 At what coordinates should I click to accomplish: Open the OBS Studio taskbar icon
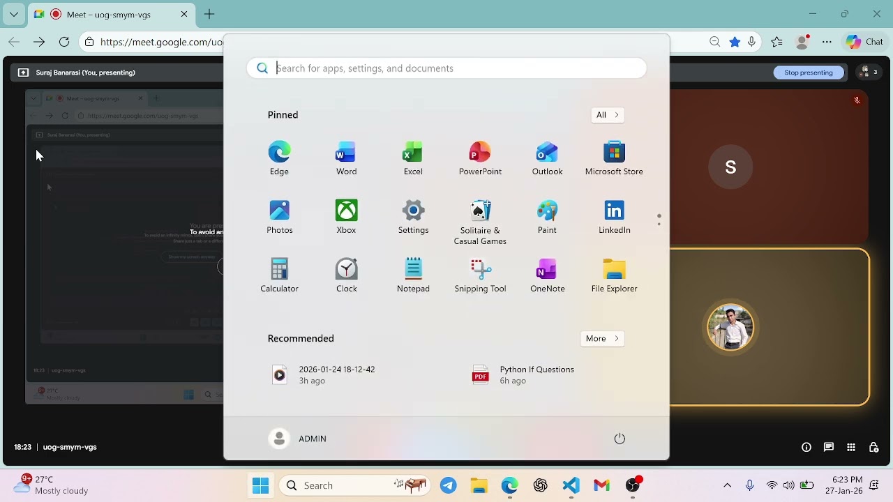(633, 485)
